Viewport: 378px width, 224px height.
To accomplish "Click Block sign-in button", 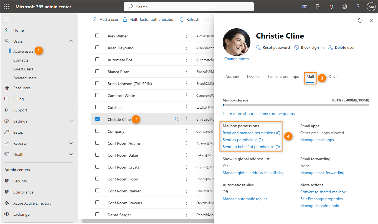I will point(309,47).
